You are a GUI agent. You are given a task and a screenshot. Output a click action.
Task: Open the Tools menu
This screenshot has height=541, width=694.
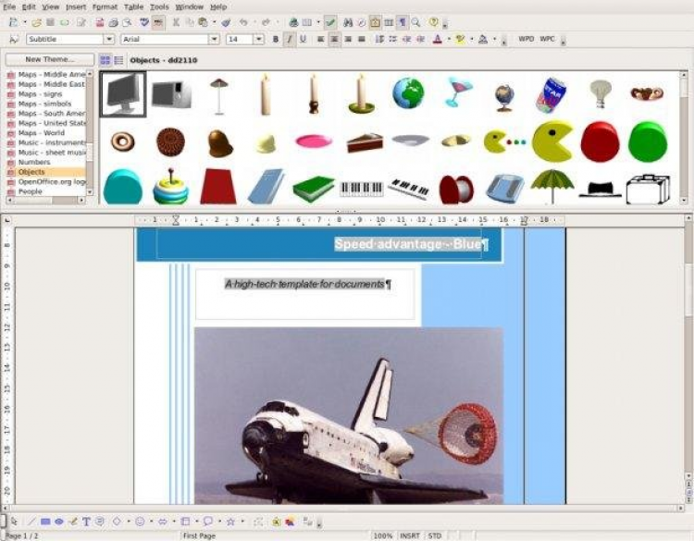coord(159,7)
